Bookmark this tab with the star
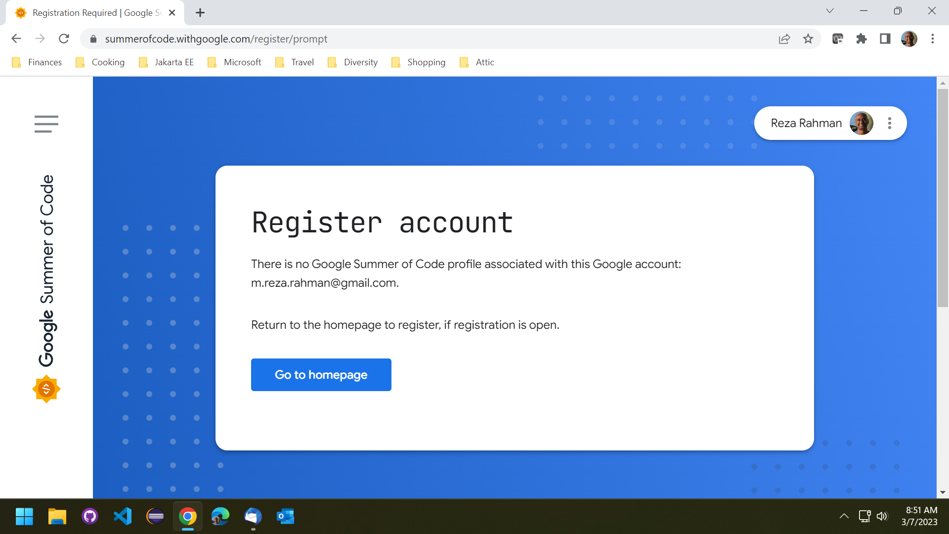 [x=808, y=39]
